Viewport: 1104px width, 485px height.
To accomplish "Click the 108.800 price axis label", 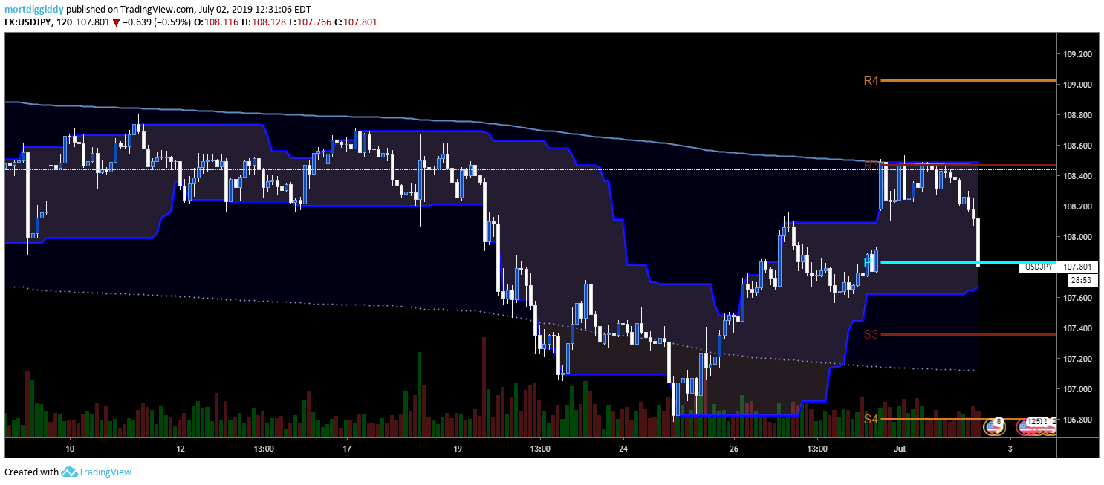I will [1077, 115].
